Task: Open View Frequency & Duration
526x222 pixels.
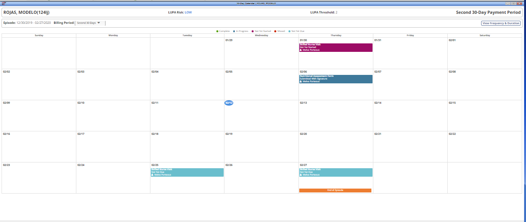Action: tap(501, 23)
